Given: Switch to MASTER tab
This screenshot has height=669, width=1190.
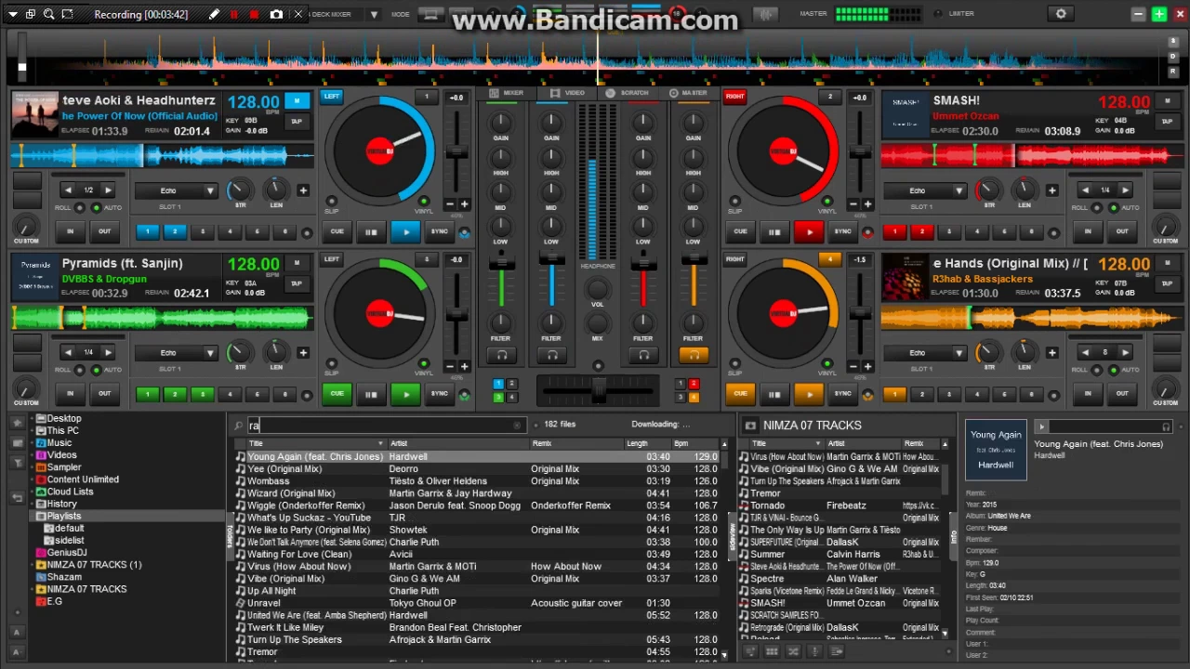Looking at the screenshot, I should pos(689,93).
